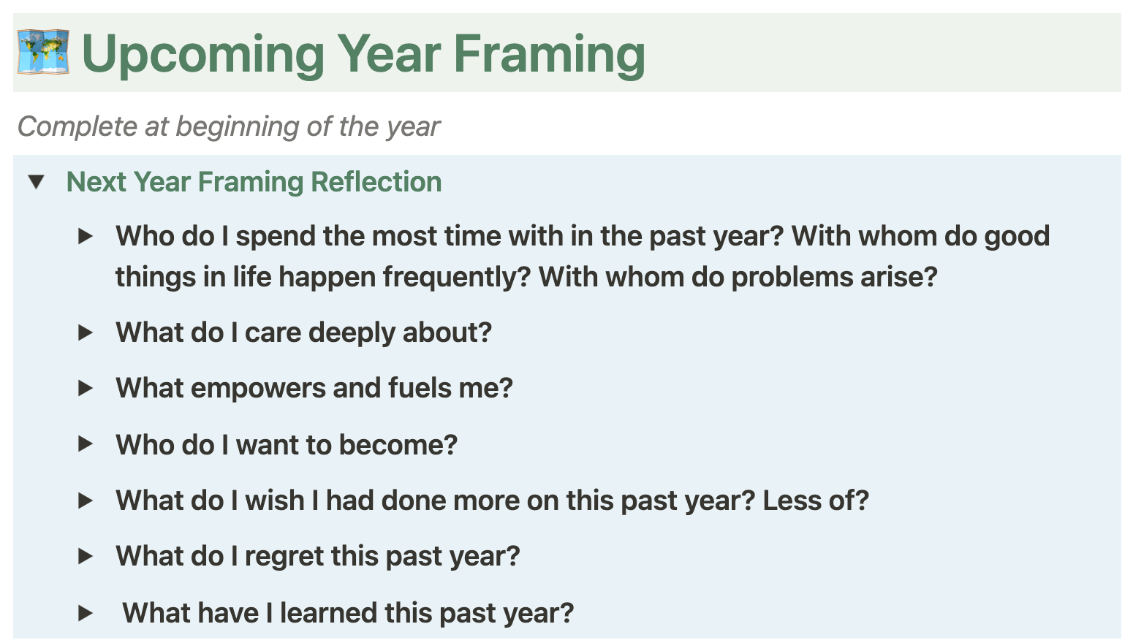Click the 'What empowers and fuels me?' text
The width and height of the screenshot is (1133, 643).
click(x=314, y=388)
